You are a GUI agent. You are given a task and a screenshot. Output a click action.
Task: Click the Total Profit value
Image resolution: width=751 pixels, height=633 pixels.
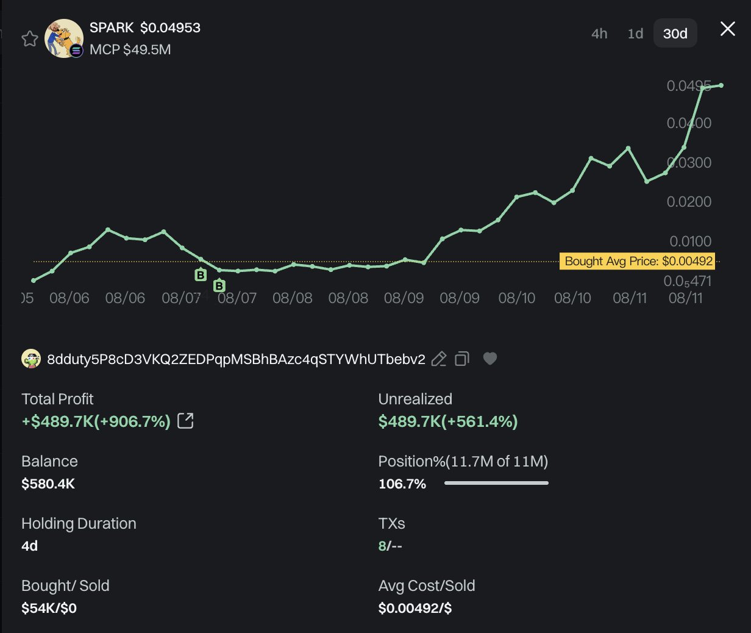pos(96,421)
